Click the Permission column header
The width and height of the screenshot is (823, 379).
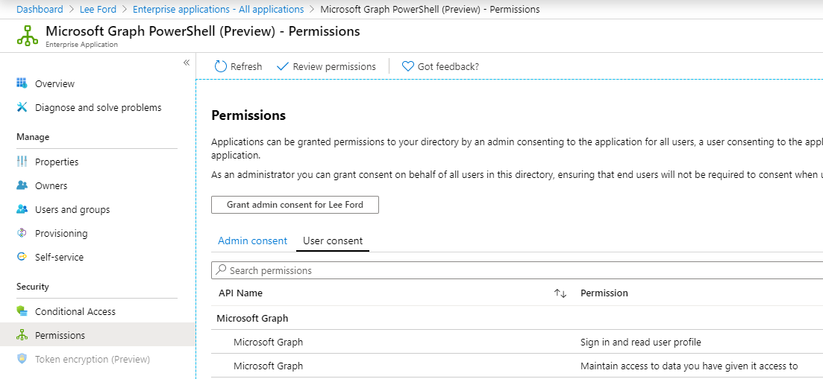click(x=604, y=293)
